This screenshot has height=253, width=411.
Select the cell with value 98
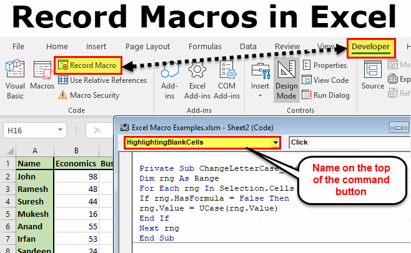click(x=76, y=176)
